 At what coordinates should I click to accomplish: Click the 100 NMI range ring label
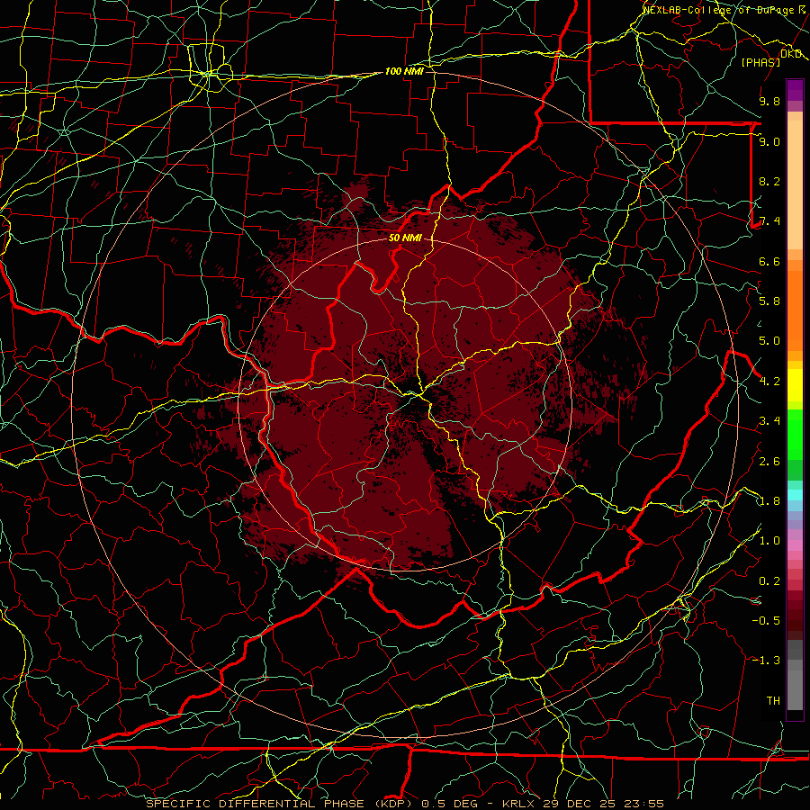(404, 71)
